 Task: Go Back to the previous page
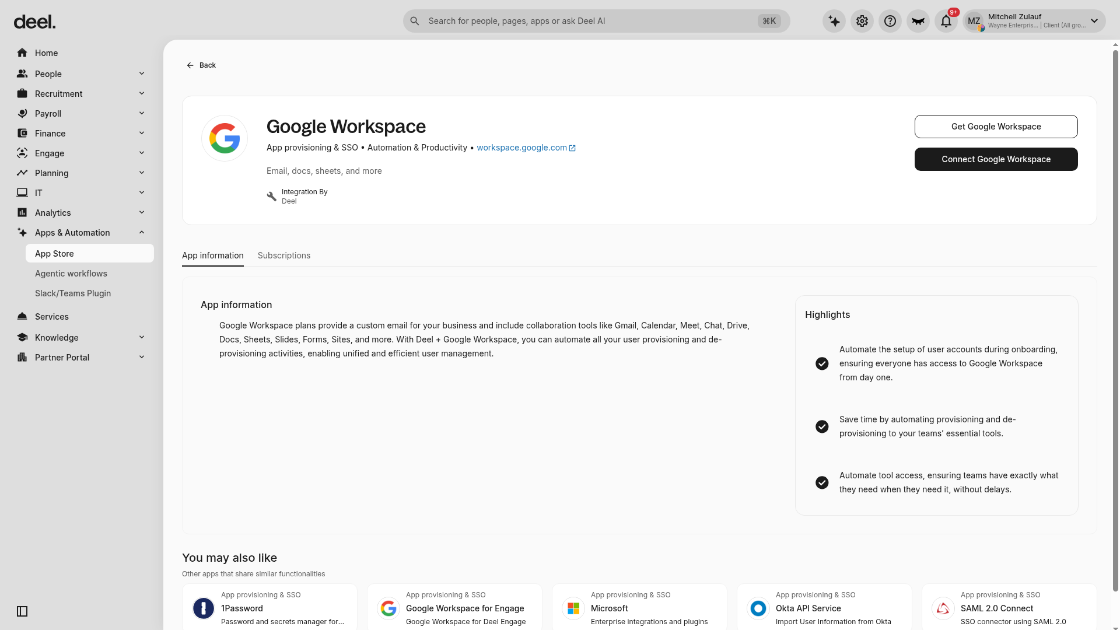[x=201, y=65]
